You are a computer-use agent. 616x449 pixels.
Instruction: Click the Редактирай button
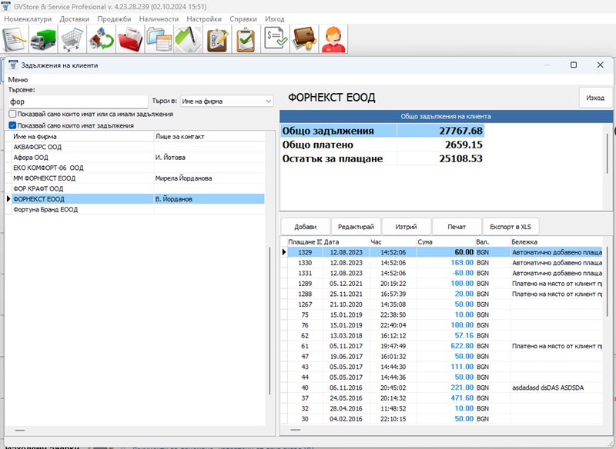tap(356, 227)
